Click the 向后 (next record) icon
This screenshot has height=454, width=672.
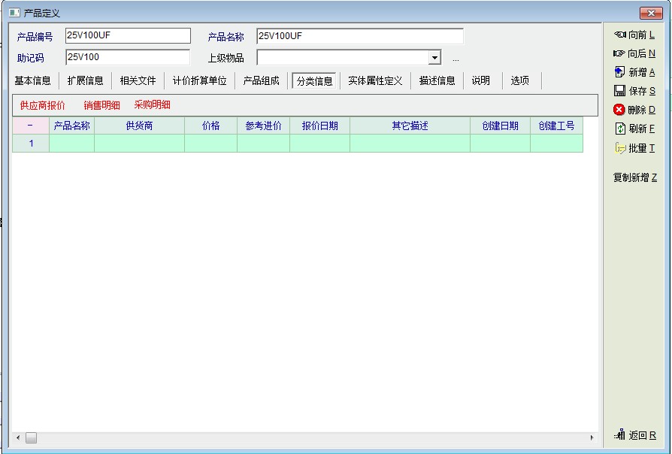click(x=619, y=53)
